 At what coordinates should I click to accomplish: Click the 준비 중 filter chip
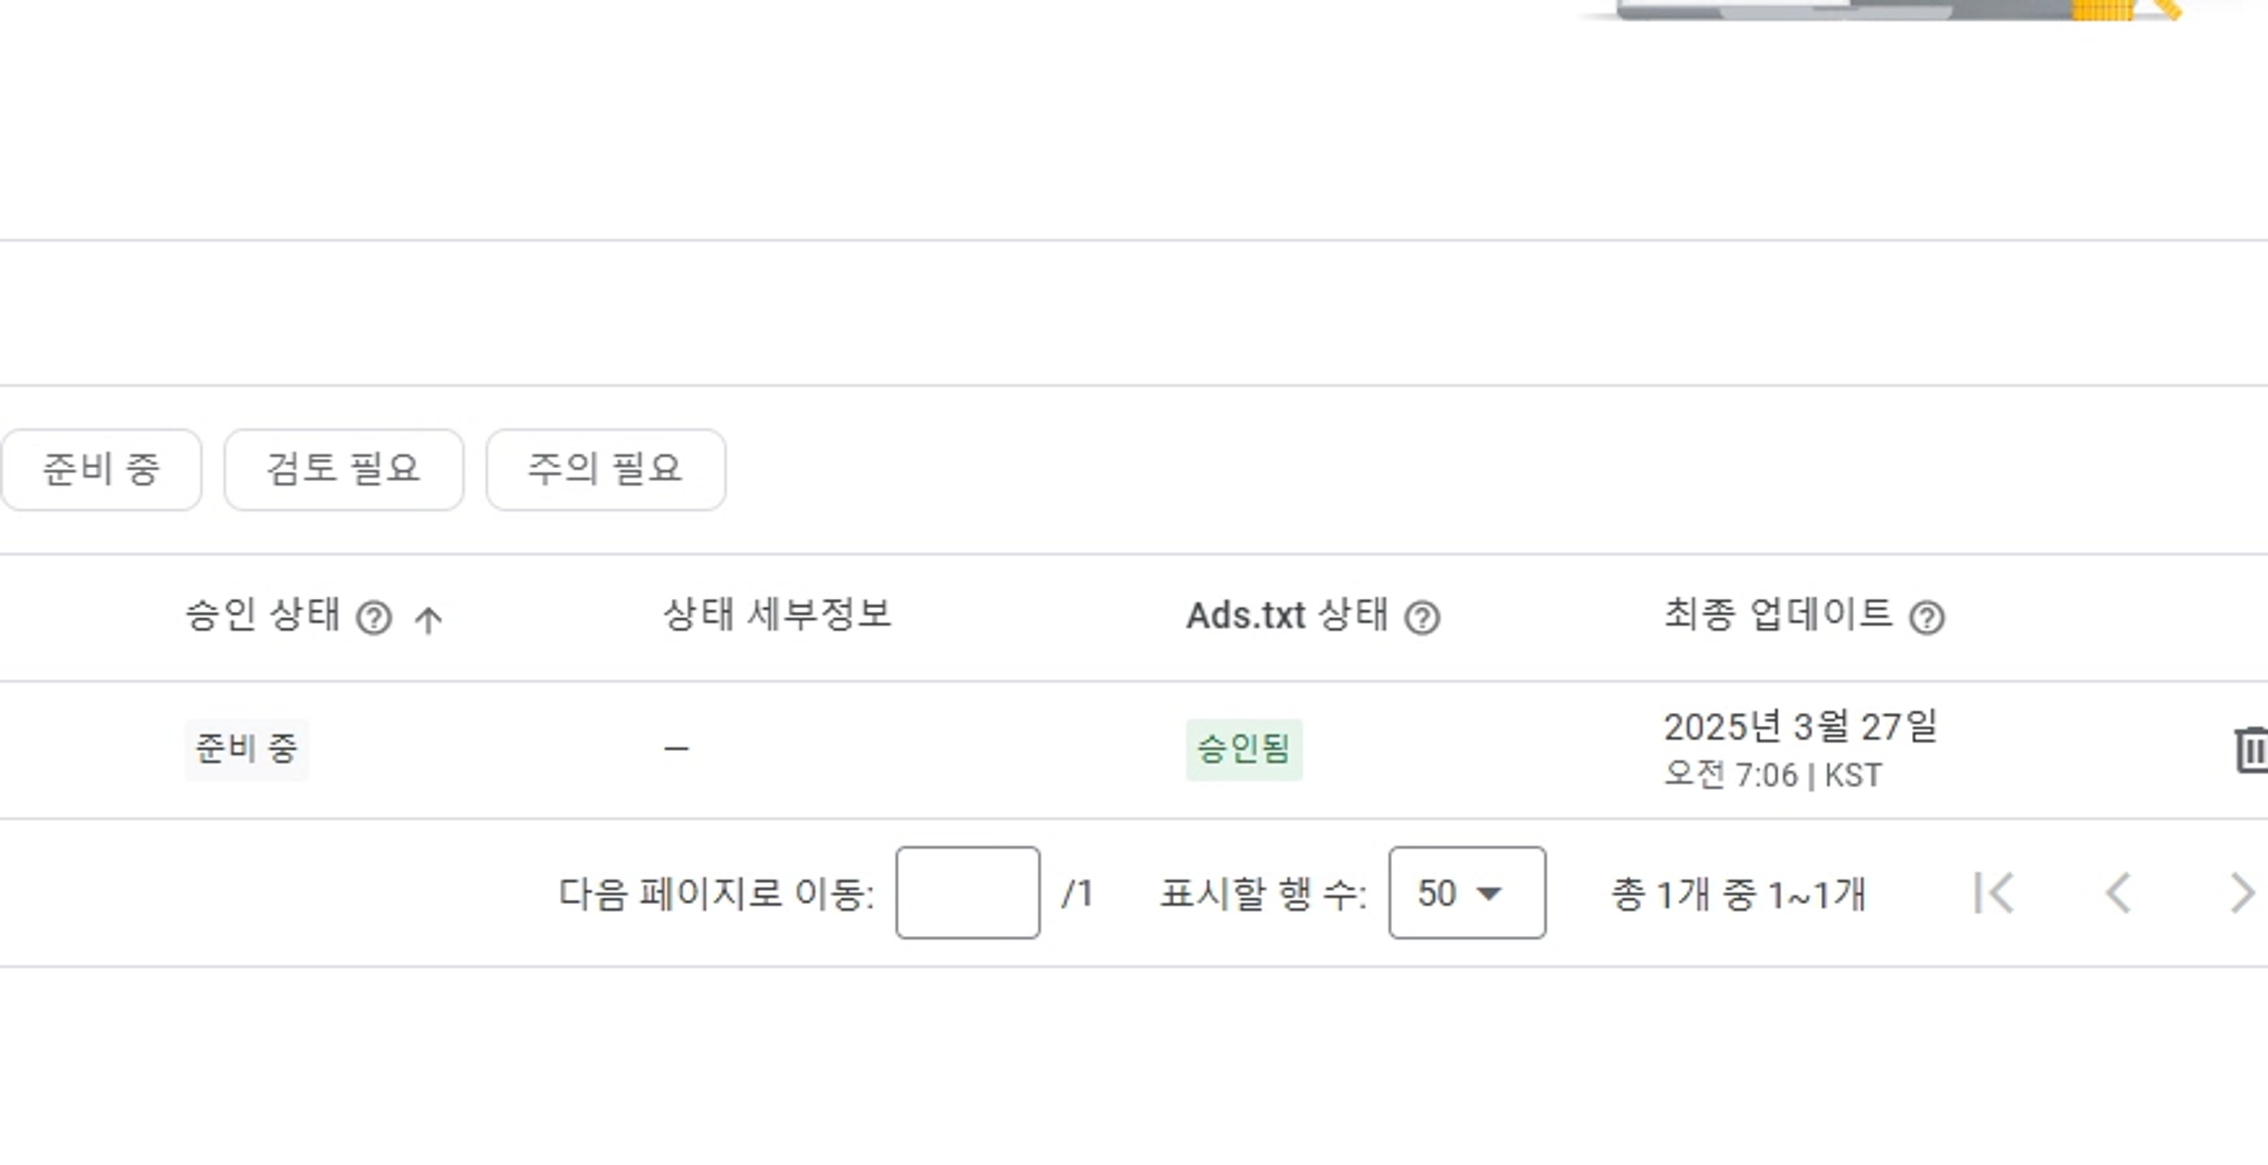[x=100, y=469]
